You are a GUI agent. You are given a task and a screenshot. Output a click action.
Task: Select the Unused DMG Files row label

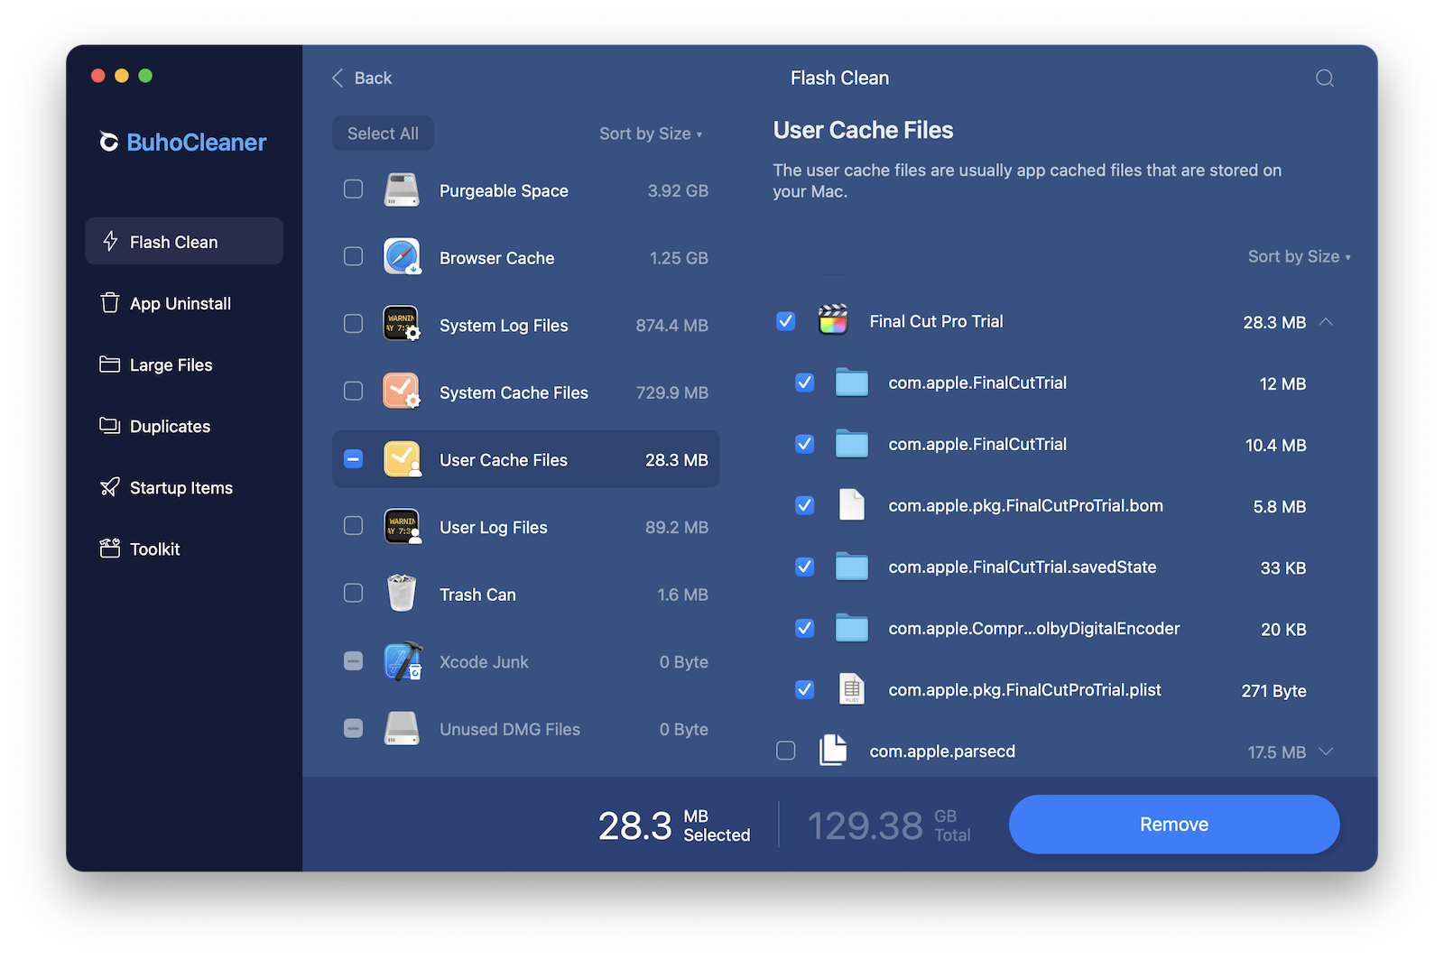click(x=510, y=729)
